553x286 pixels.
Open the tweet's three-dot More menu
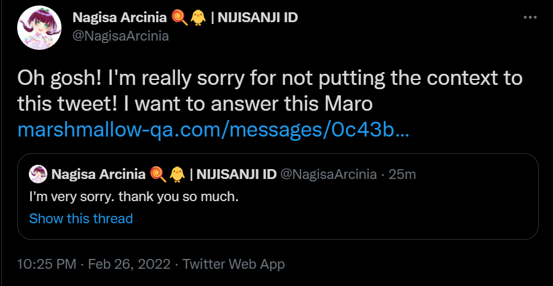(530, 17)
